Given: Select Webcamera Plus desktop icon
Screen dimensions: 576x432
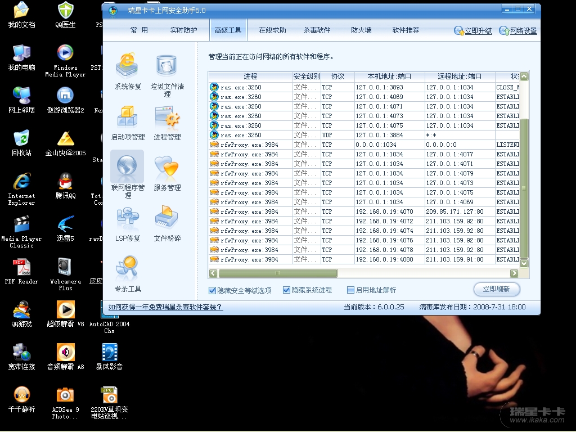Looking at the screenshot, I should click(x=65, y=274).
